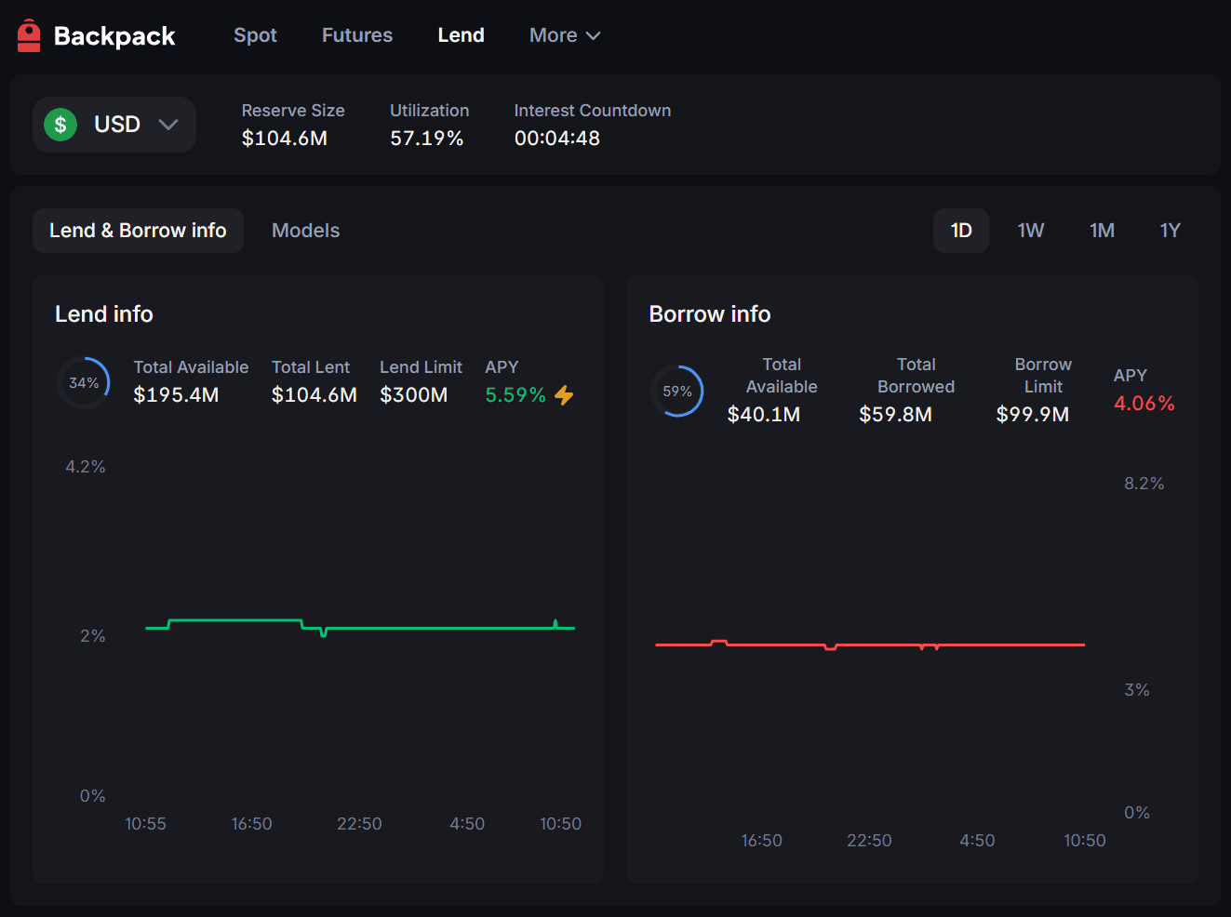1231x917 pixels.
Task: Open the USD asset dropdown
Action: [114, 124]
